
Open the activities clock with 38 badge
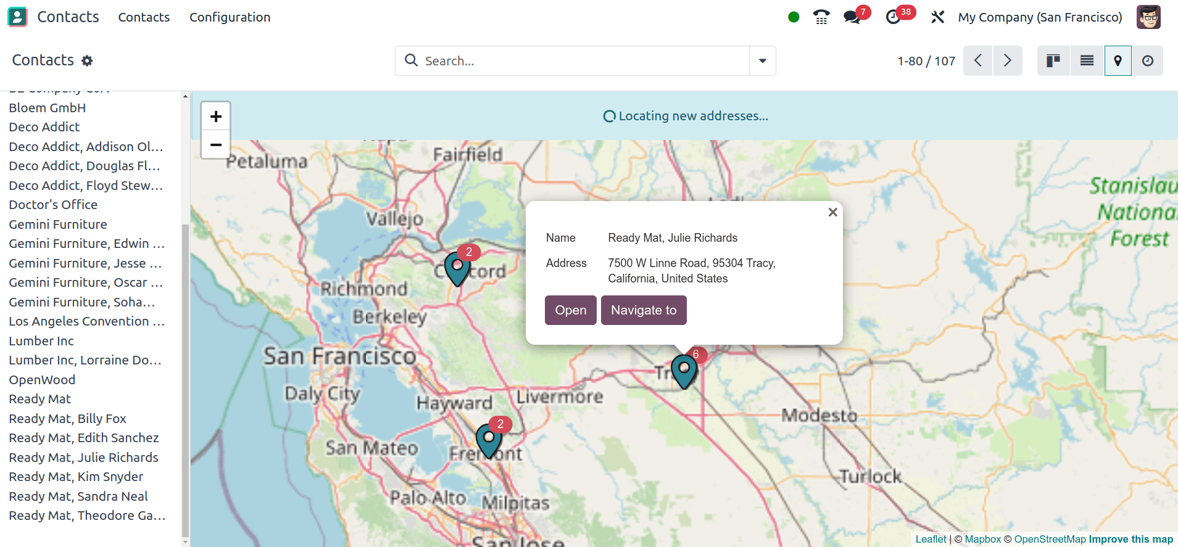click(893, 17)
